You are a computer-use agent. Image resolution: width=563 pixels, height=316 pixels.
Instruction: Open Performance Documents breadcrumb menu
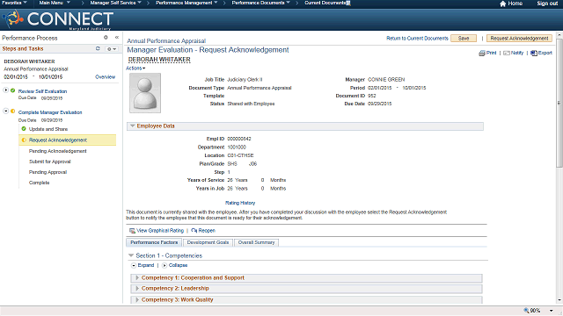tap(260, 3)
